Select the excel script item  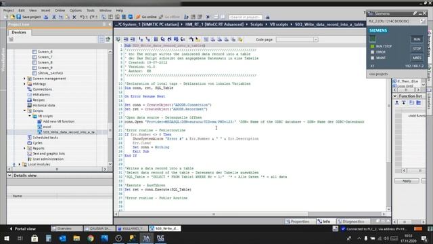pyautogui.click(x=47, y=127)
